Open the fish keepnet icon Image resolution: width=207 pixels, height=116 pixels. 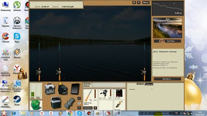pyautogui.click(x=70, y=103)
